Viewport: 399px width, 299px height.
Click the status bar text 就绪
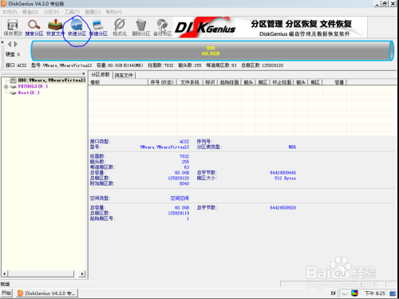5,284
